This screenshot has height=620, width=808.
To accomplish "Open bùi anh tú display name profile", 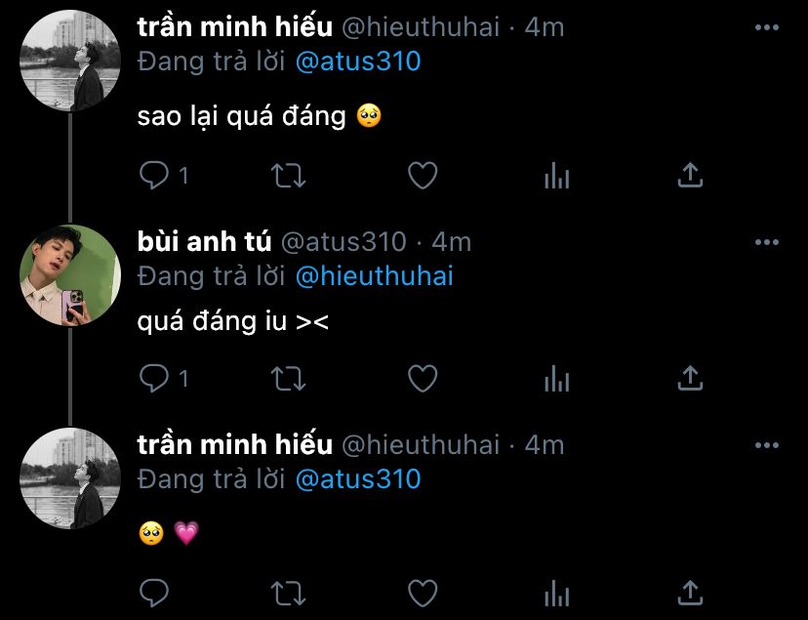I will click(x=205, y=241).
